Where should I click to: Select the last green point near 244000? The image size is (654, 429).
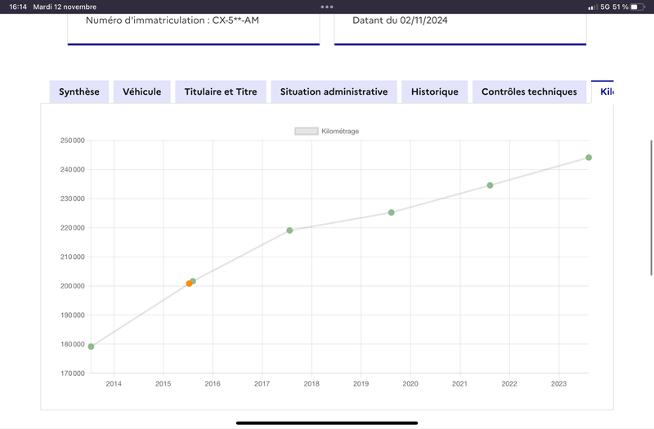click(589, 158)
